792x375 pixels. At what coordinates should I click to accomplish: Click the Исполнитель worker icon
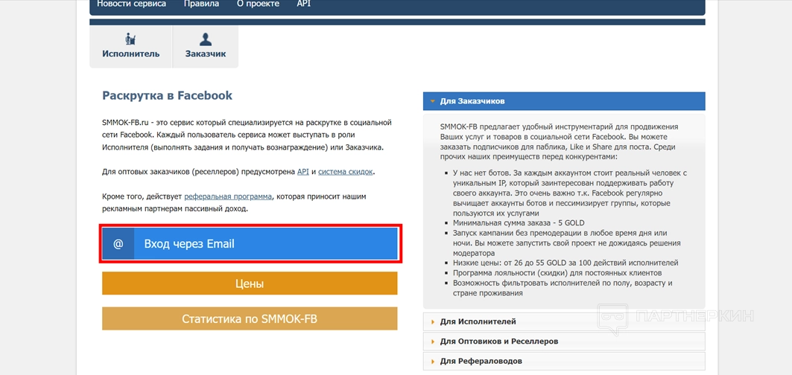(x=131, y=39)
